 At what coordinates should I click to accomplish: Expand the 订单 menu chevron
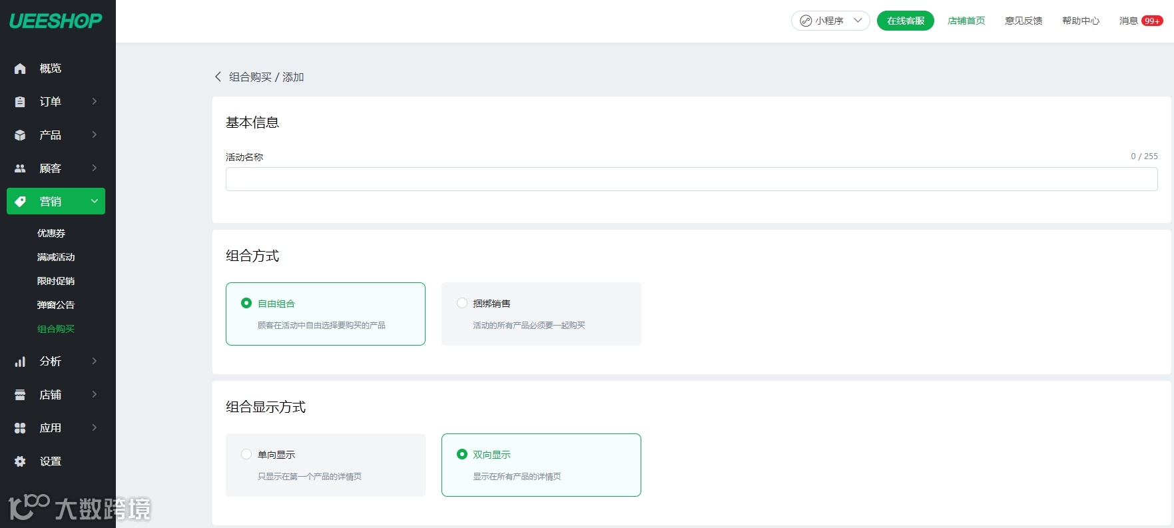tap(94, 101)
